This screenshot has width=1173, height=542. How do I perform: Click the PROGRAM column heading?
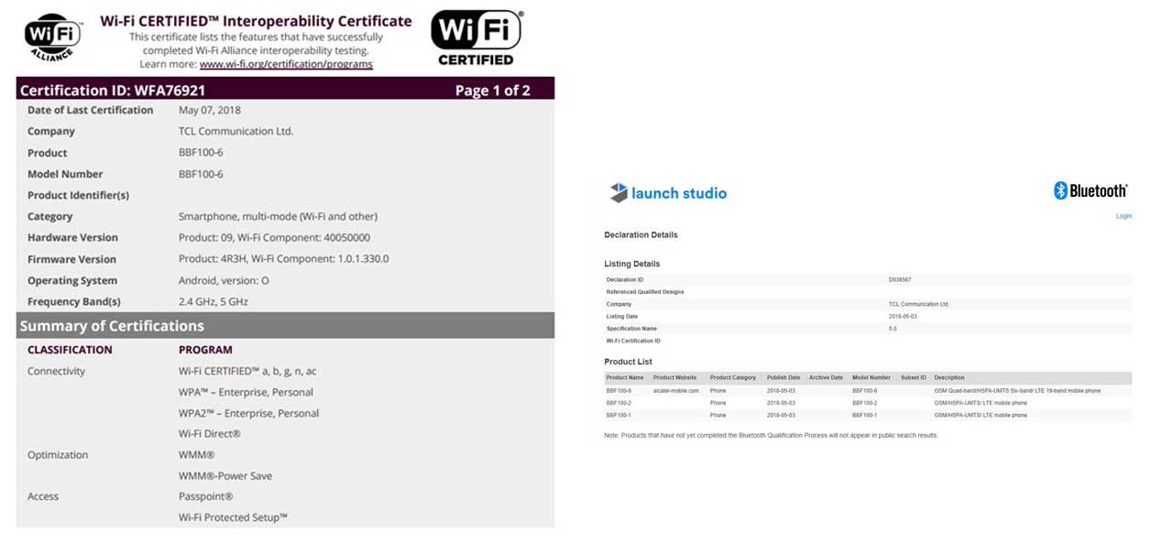pyautogui.click(x=205, y=350)
